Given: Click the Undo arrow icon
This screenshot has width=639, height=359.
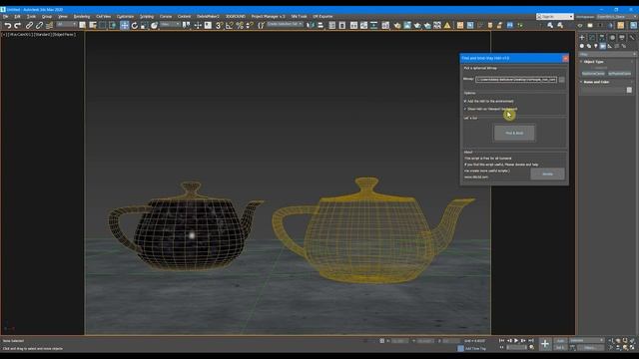Looking at the screenshot, I should click(7, 26).
